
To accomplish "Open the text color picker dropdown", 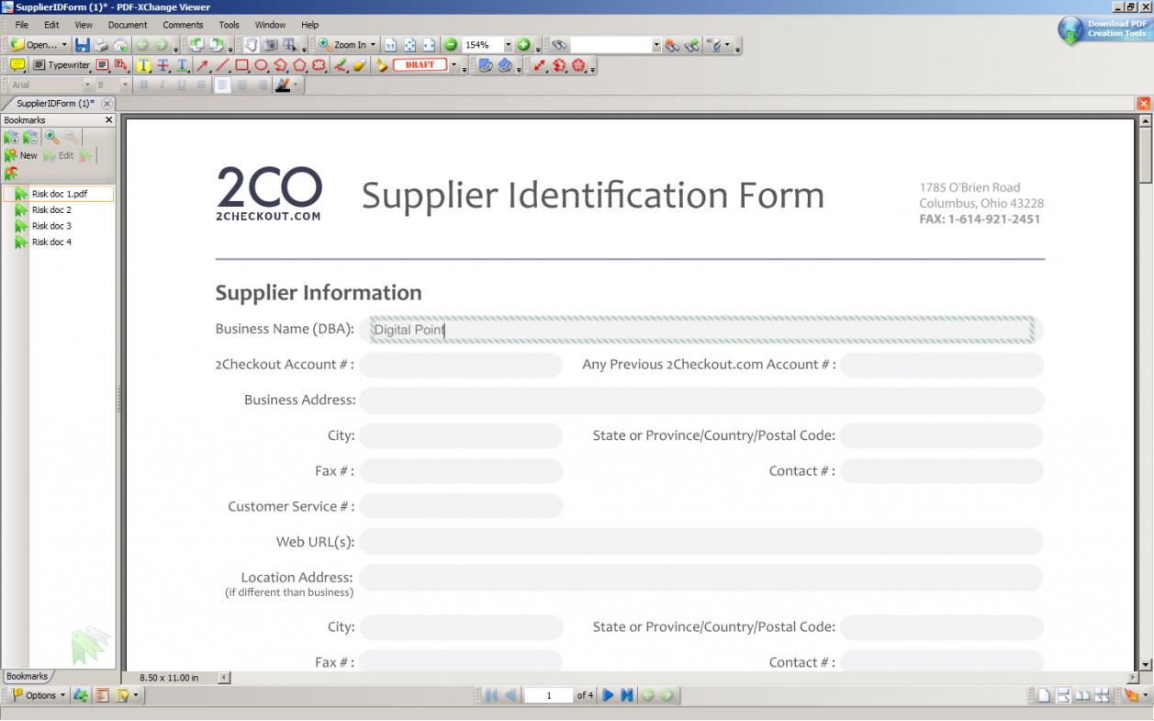I will click(295, 84).
